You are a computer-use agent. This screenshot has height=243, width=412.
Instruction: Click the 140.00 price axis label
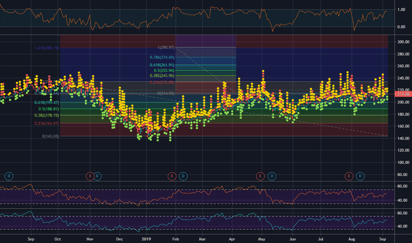[x=403, y=138]
